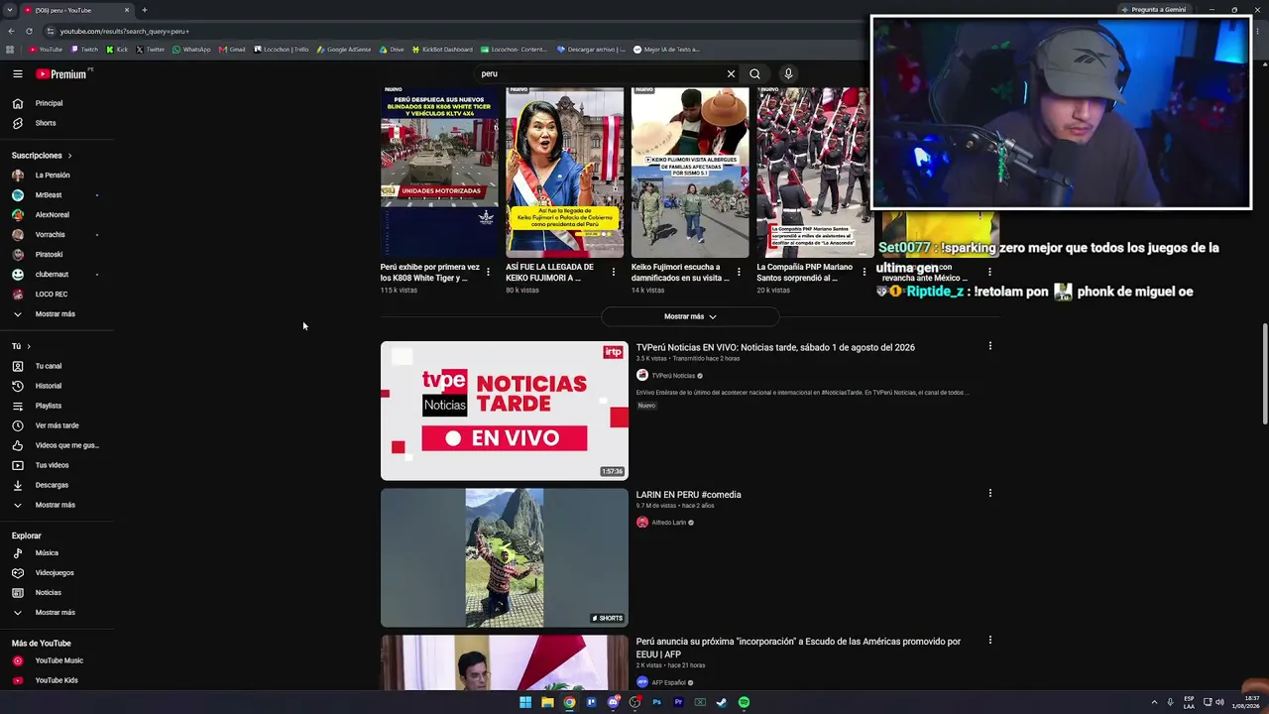Screen dimensions: 1269x714
Task: Open a new browser tab
Action: click(x=145, y=10)
